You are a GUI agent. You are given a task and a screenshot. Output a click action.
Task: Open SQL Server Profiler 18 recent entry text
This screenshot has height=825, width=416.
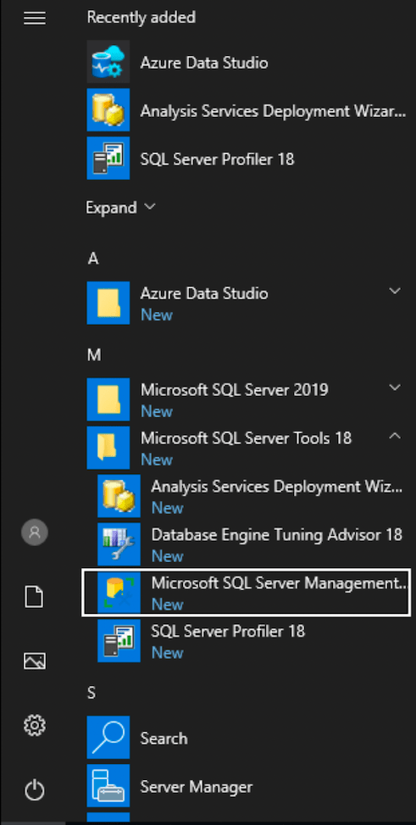point(217,159)
